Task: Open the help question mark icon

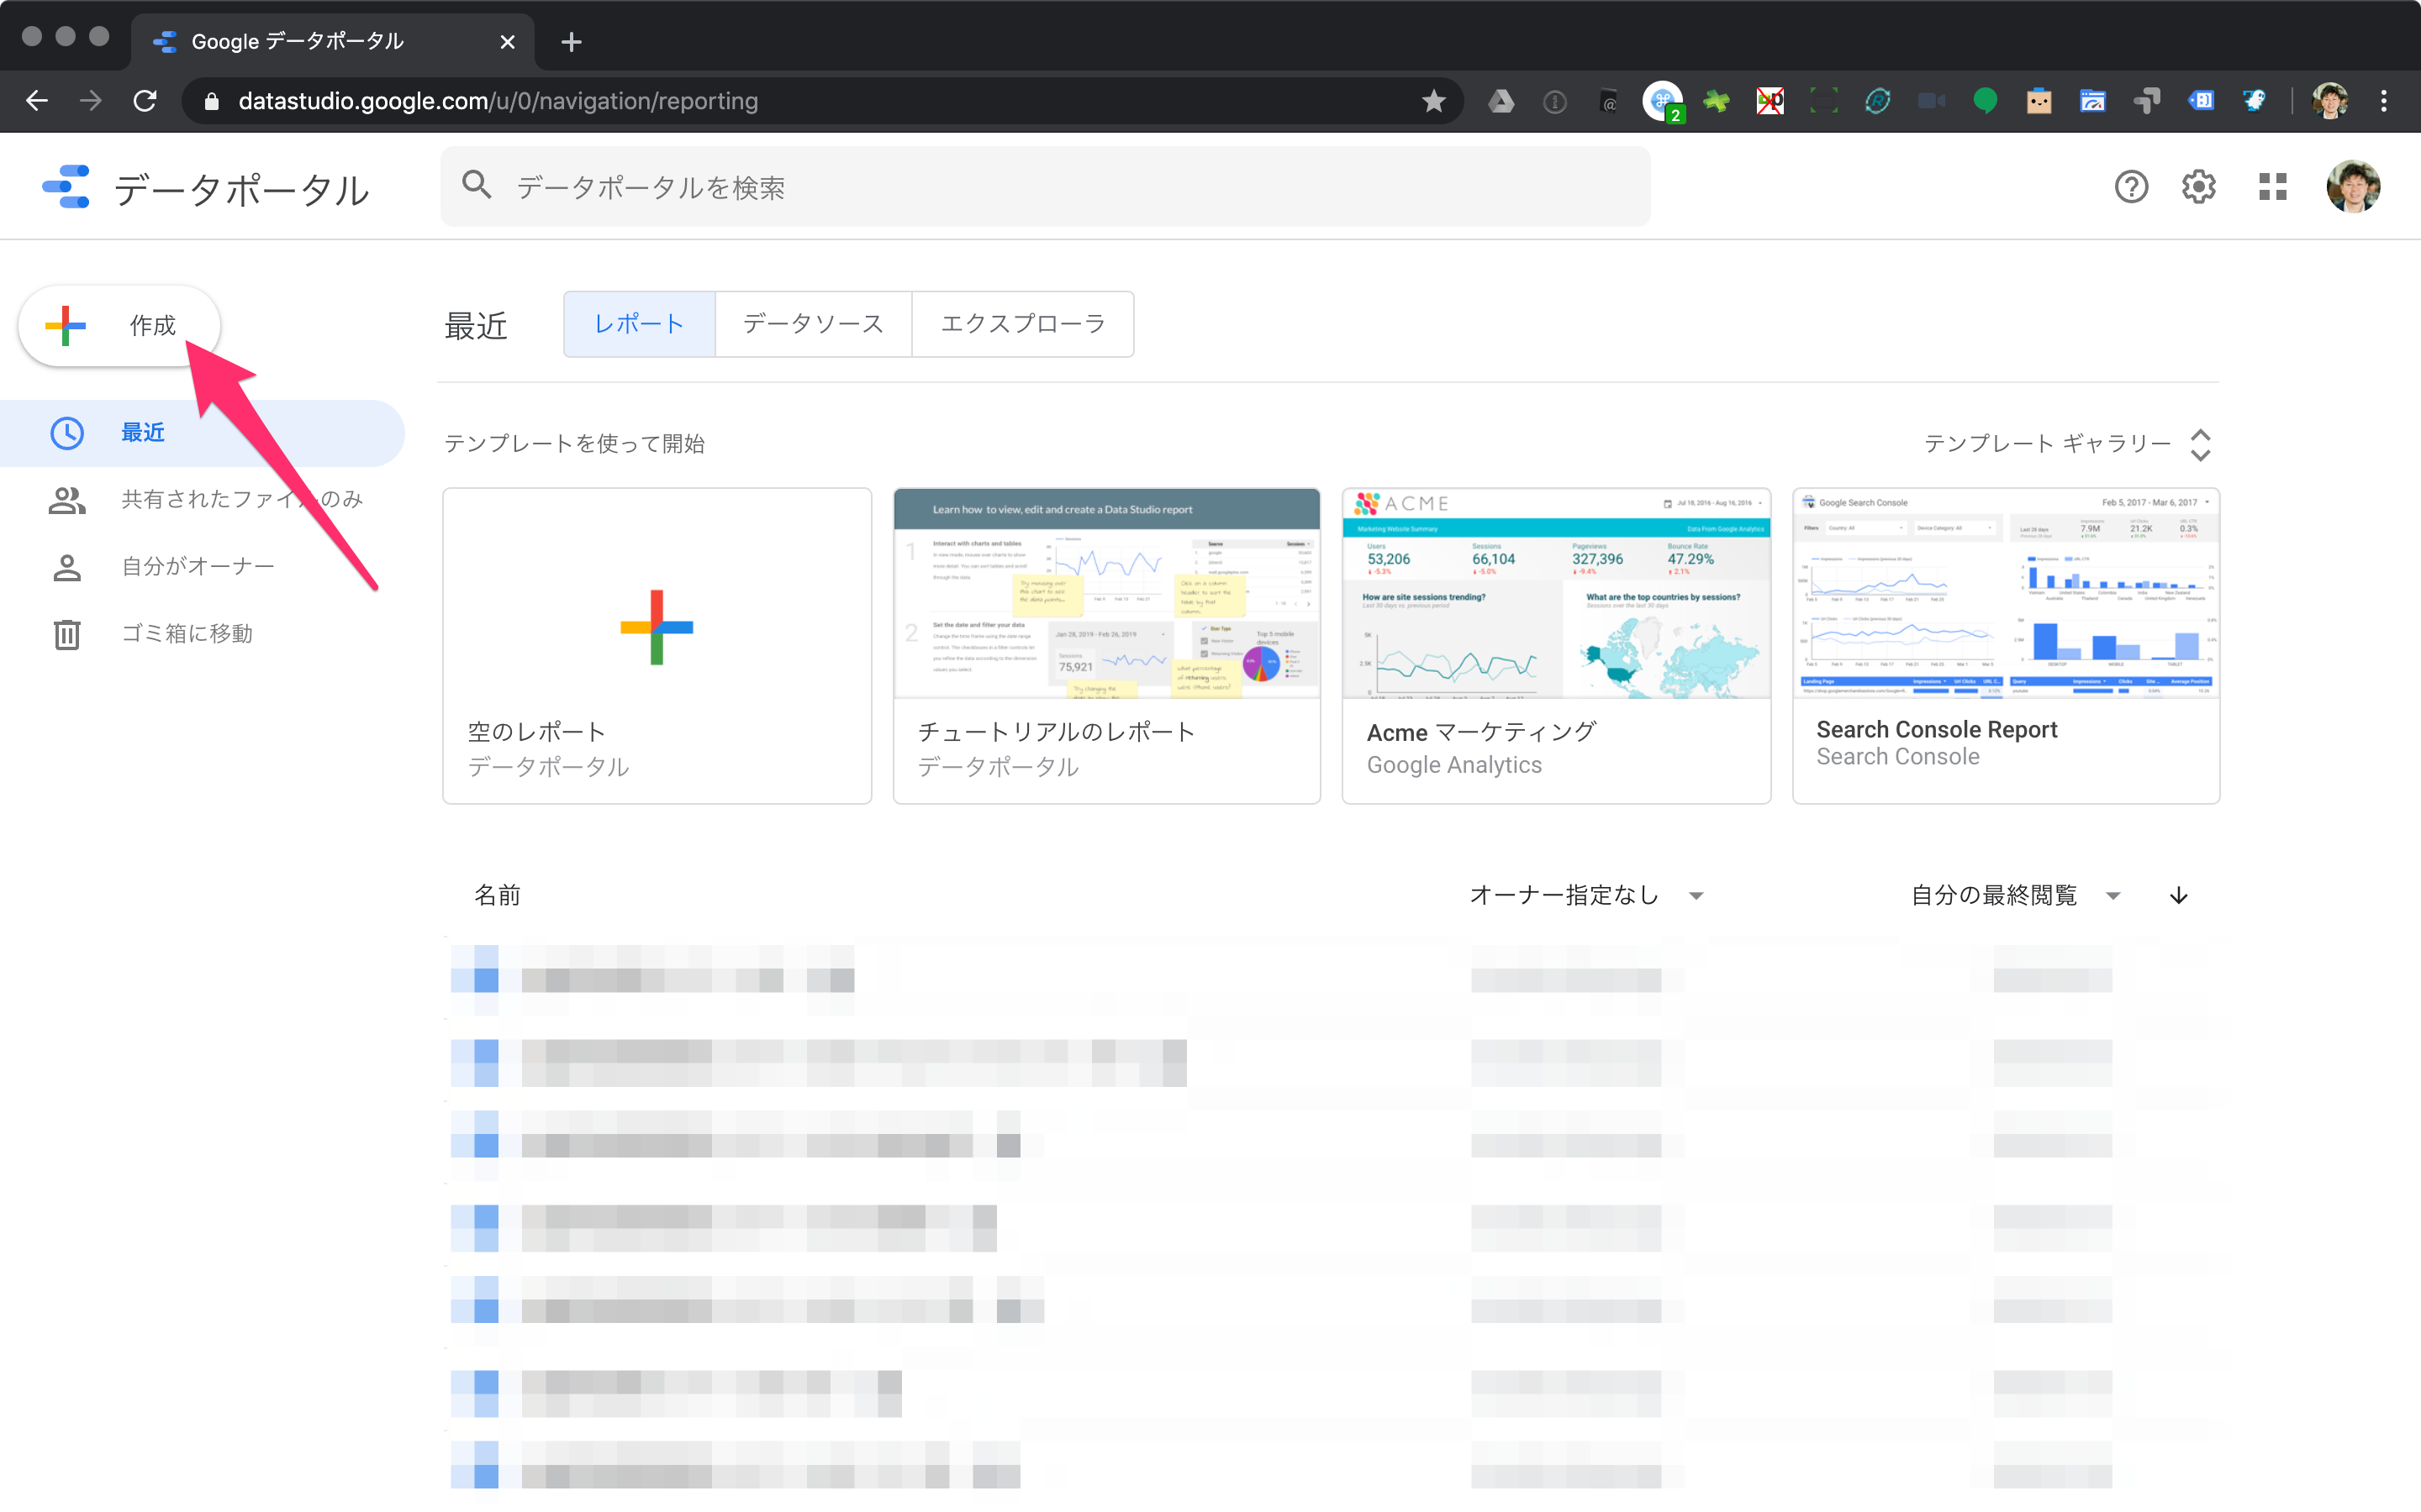Action: (2131, 187)
